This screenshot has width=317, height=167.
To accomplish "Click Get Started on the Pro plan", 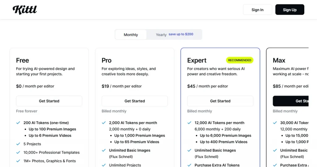I will [x=135, y=101].
